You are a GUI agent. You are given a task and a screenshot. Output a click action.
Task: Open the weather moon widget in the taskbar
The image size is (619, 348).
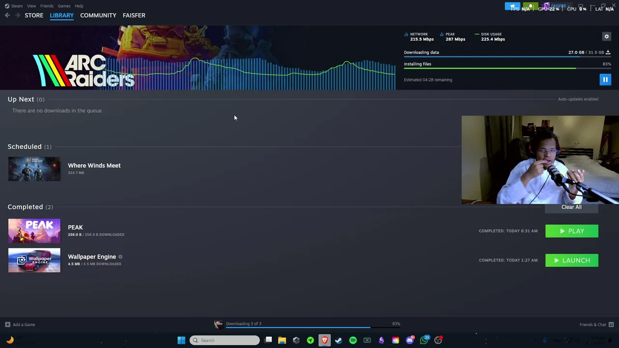(x=10, y=340)
